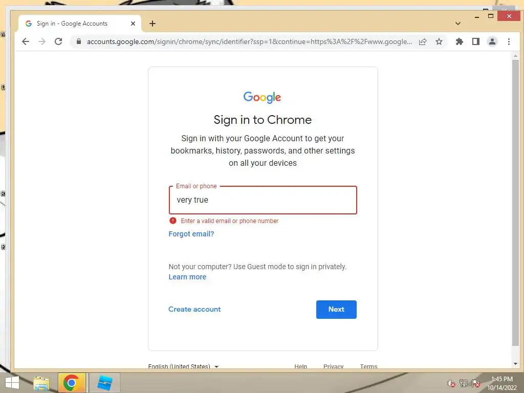This screenshot has width=524, height=393.
Task: Click the Learn more link
Action: pyautogui.click(x=187, y=277)
